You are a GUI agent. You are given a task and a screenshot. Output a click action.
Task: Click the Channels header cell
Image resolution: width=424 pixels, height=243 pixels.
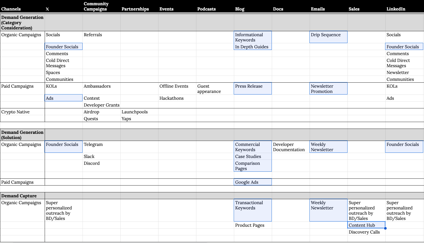click(22, 6)
